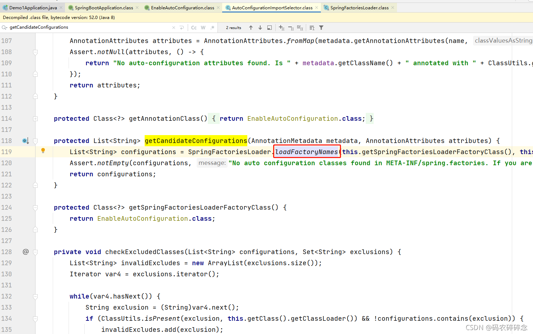Click the message: parameter hint on line 120

212,163
